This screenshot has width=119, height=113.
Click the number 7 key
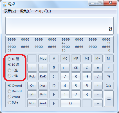tap(65, 76)
